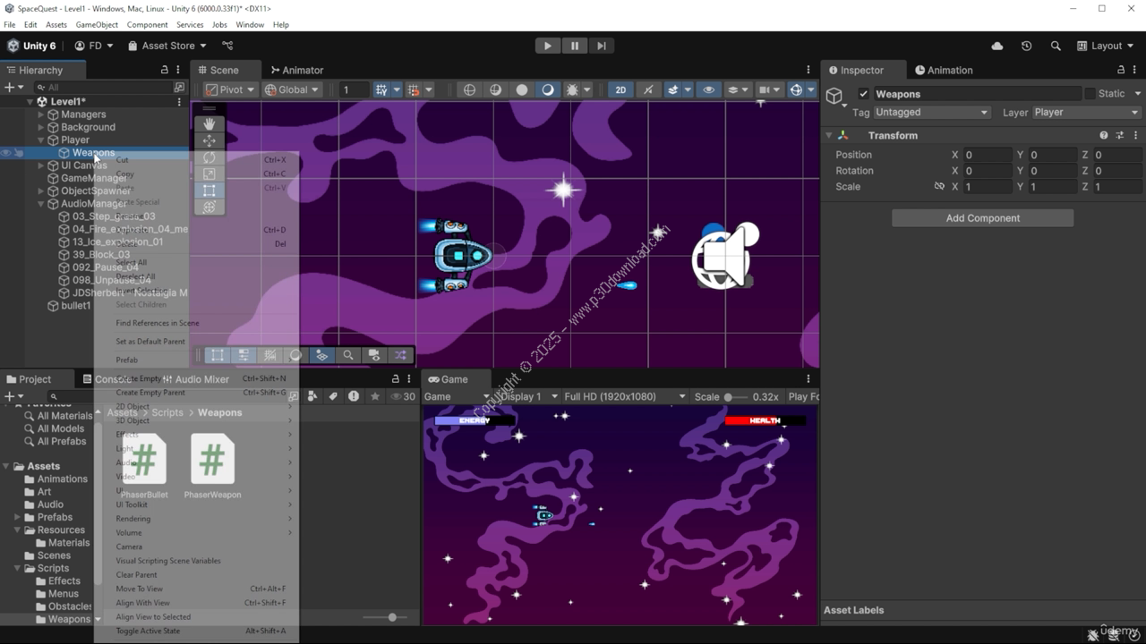This screenshot has height=644, width=1146.
Task: Open the Asset Store dropdown
Action: click(x=167, y=46)
